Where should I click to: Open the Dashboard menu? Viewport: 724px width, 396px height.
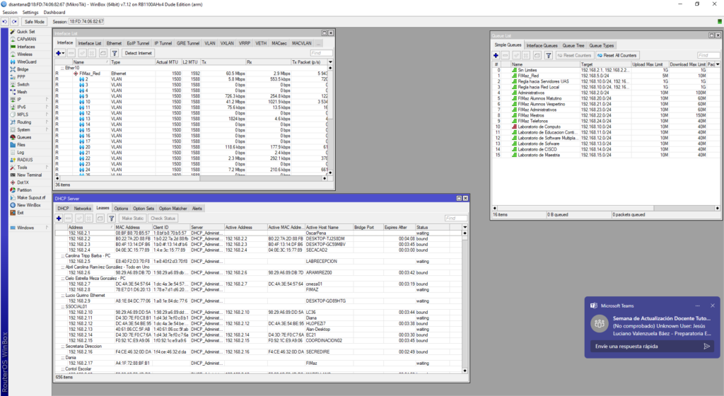54,13
